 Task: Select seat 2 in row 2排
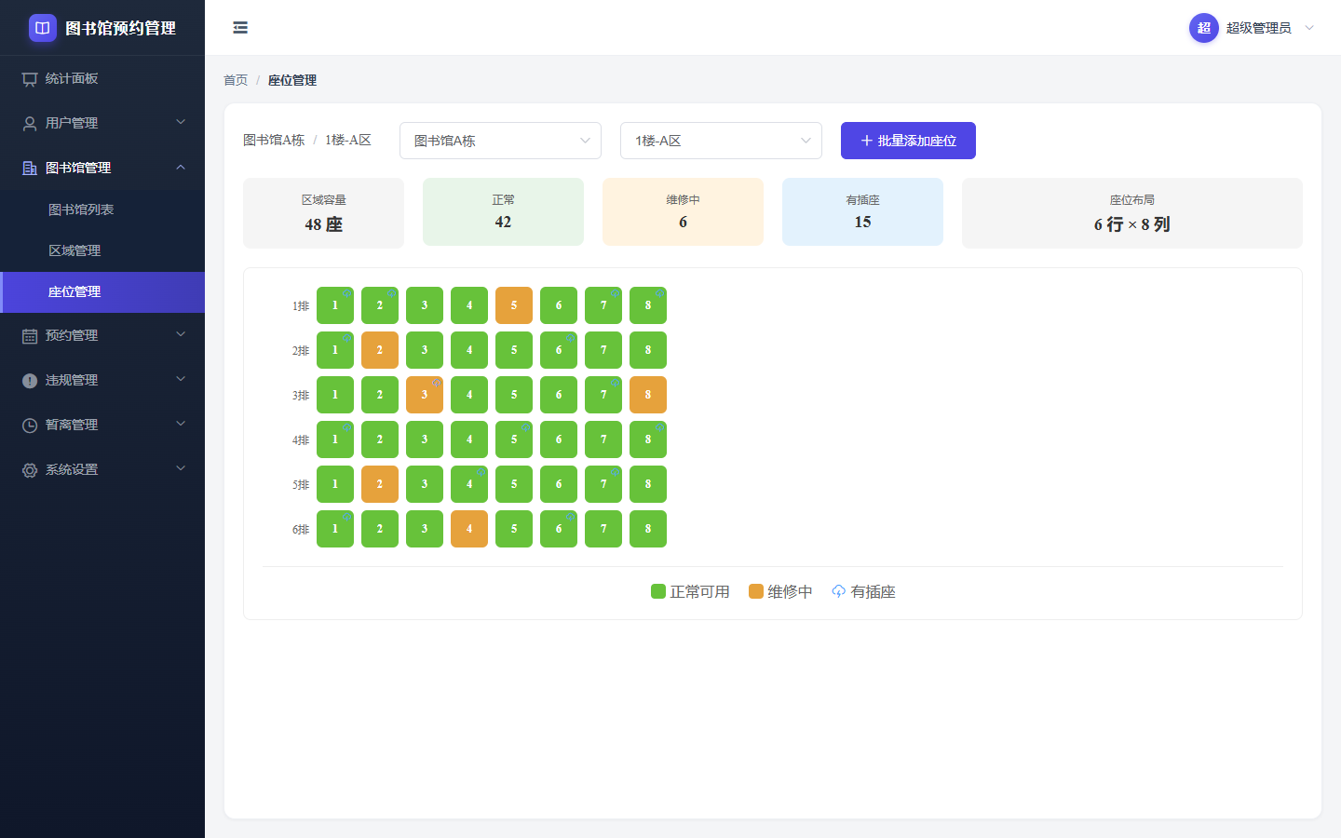click(380, 350)
